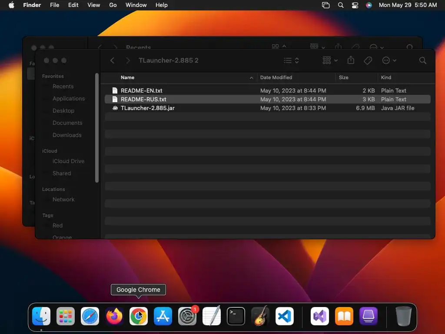Open the Apple menu
445x334 pixels.
pyautogui.click(x=11, y=5)
